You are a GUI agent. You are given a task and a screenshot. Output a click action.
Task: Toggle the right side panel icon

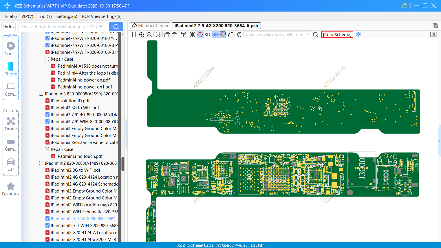pyautogui.click(x=433, y=34)
